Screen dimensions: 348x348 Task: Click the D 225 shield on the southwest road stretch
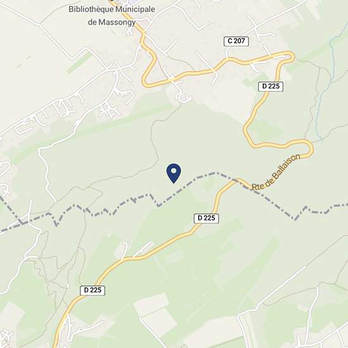pos(92,290)
